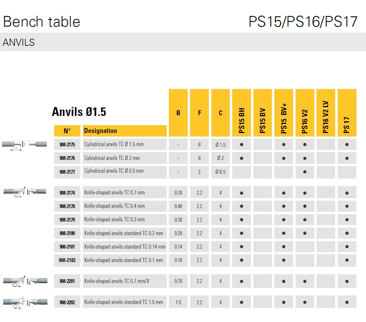The width and height of the screenshot is (366, 322).
Task: Click the PS15 BH dot for 908-2201
Action: (x=242, y=281)
